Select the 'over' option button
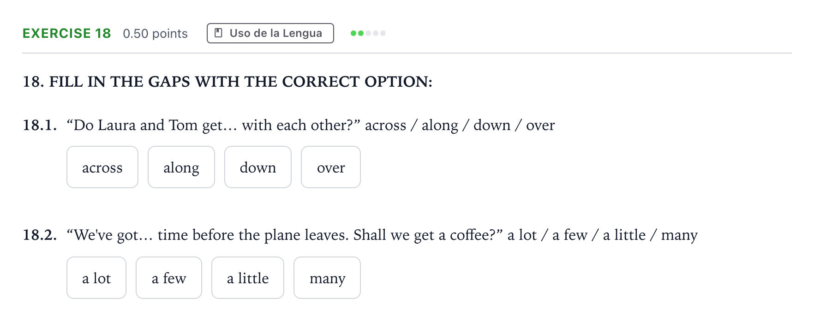The image size is (814, 334). tap(331, 167)
